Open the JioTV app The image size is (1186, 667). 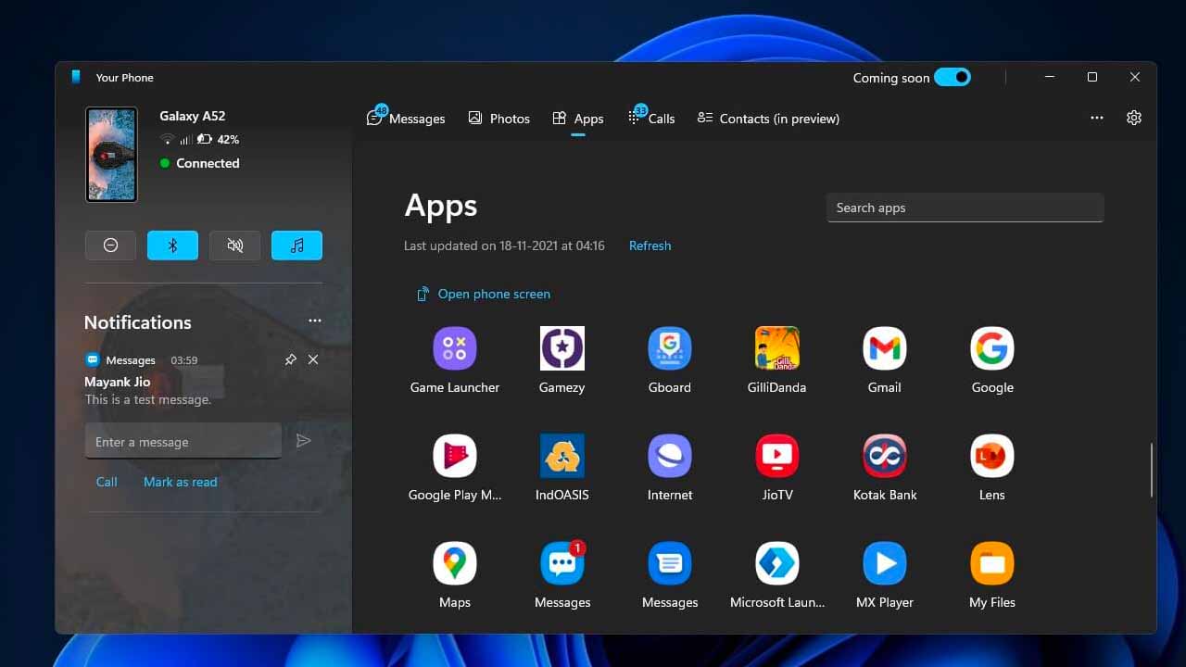click(x=777, y=457)
